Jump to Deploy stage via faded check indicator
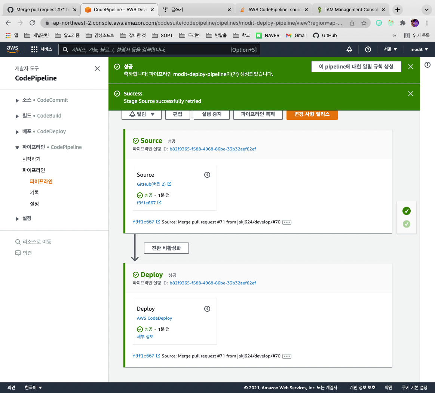The height and width of the screenshot is (393, 435). [407, 224]
